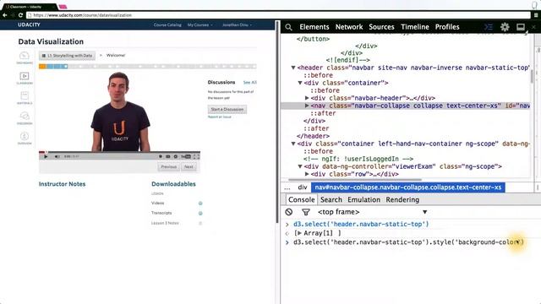Image resolution: width=541 pixels, height=304 pixels.
Task: Click See All discussions link
Action: [250, 83]
